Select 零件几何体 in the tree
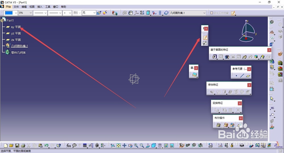 [18, 53]
